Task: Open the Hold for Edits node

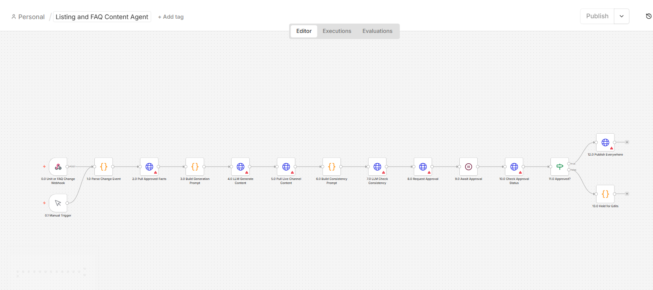Action: click(x=605, y=194)
